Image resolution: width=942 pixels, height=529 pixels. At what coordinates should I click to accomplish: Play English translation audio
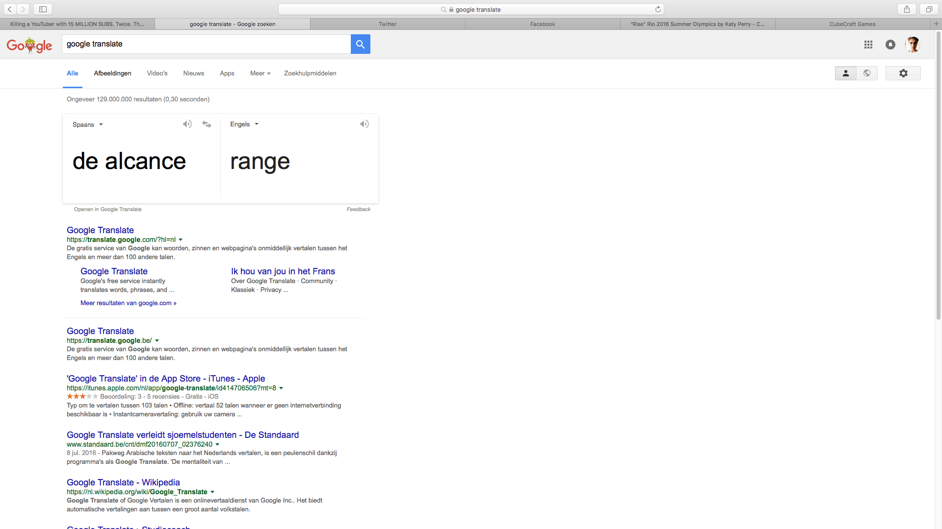(365, 124)
